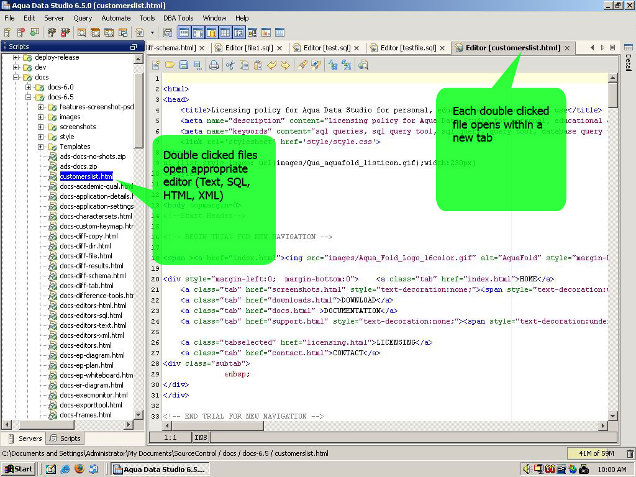Expand the Templates folder
Image resolution: width=636 pixels, height=477 pixels.
click(40, 147)
